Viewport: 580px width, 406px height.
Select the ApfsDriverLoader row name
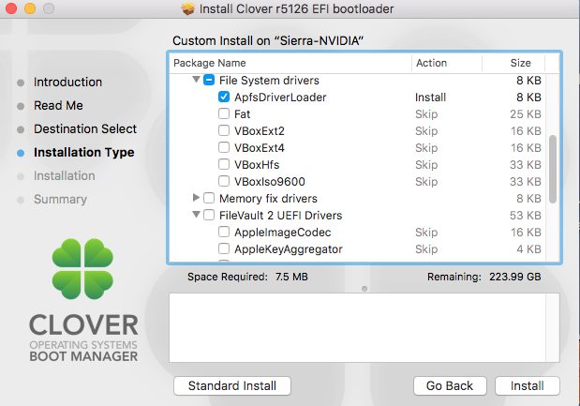(x=280, y=97)
